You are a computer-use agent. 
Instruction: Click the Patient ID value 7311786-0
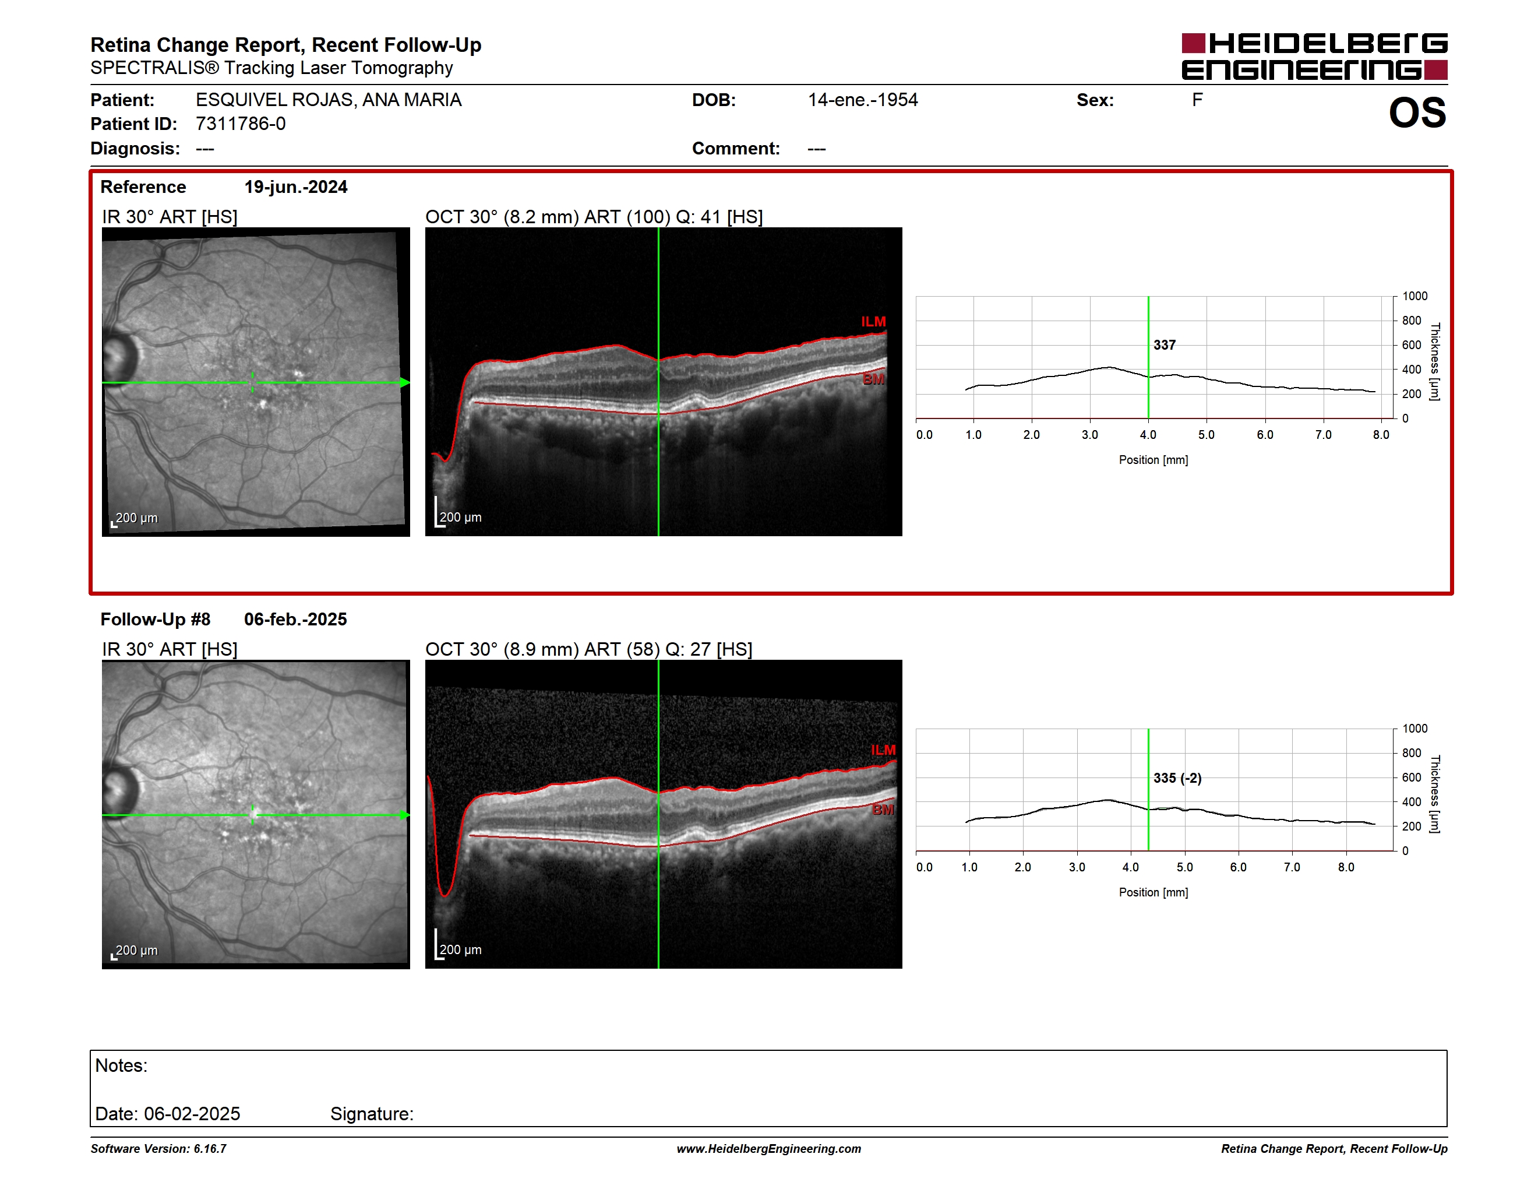pyautogui.click(x=241, y=124)
